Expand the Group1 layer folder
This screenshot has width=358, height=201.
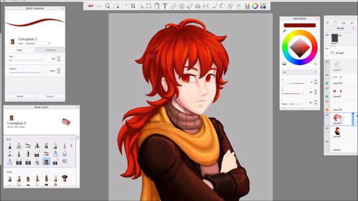pos(332,53)
